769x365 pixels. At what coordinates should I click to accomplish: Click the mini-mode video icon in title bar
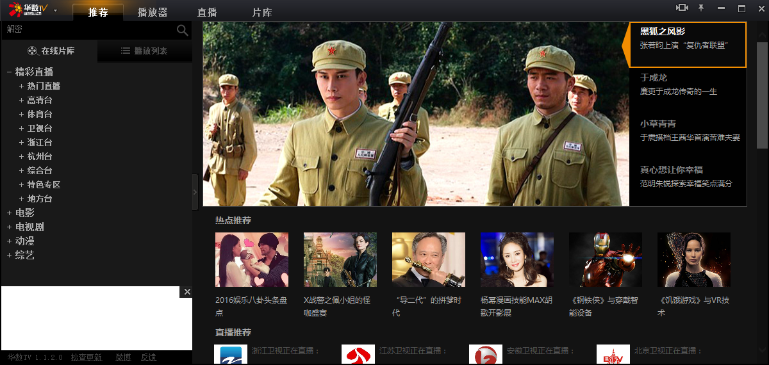tap(682, 8)
